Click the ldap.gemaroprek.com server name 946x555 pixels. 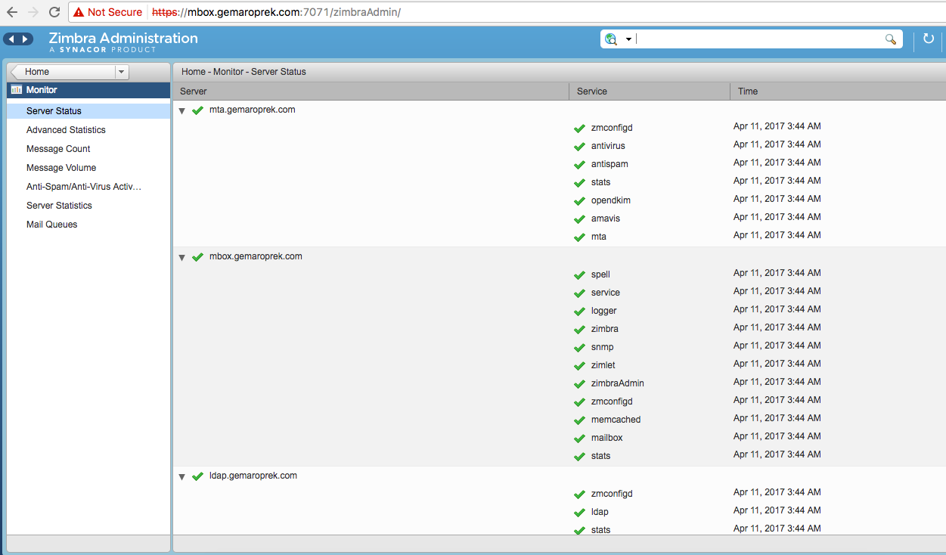click(253, 476)
